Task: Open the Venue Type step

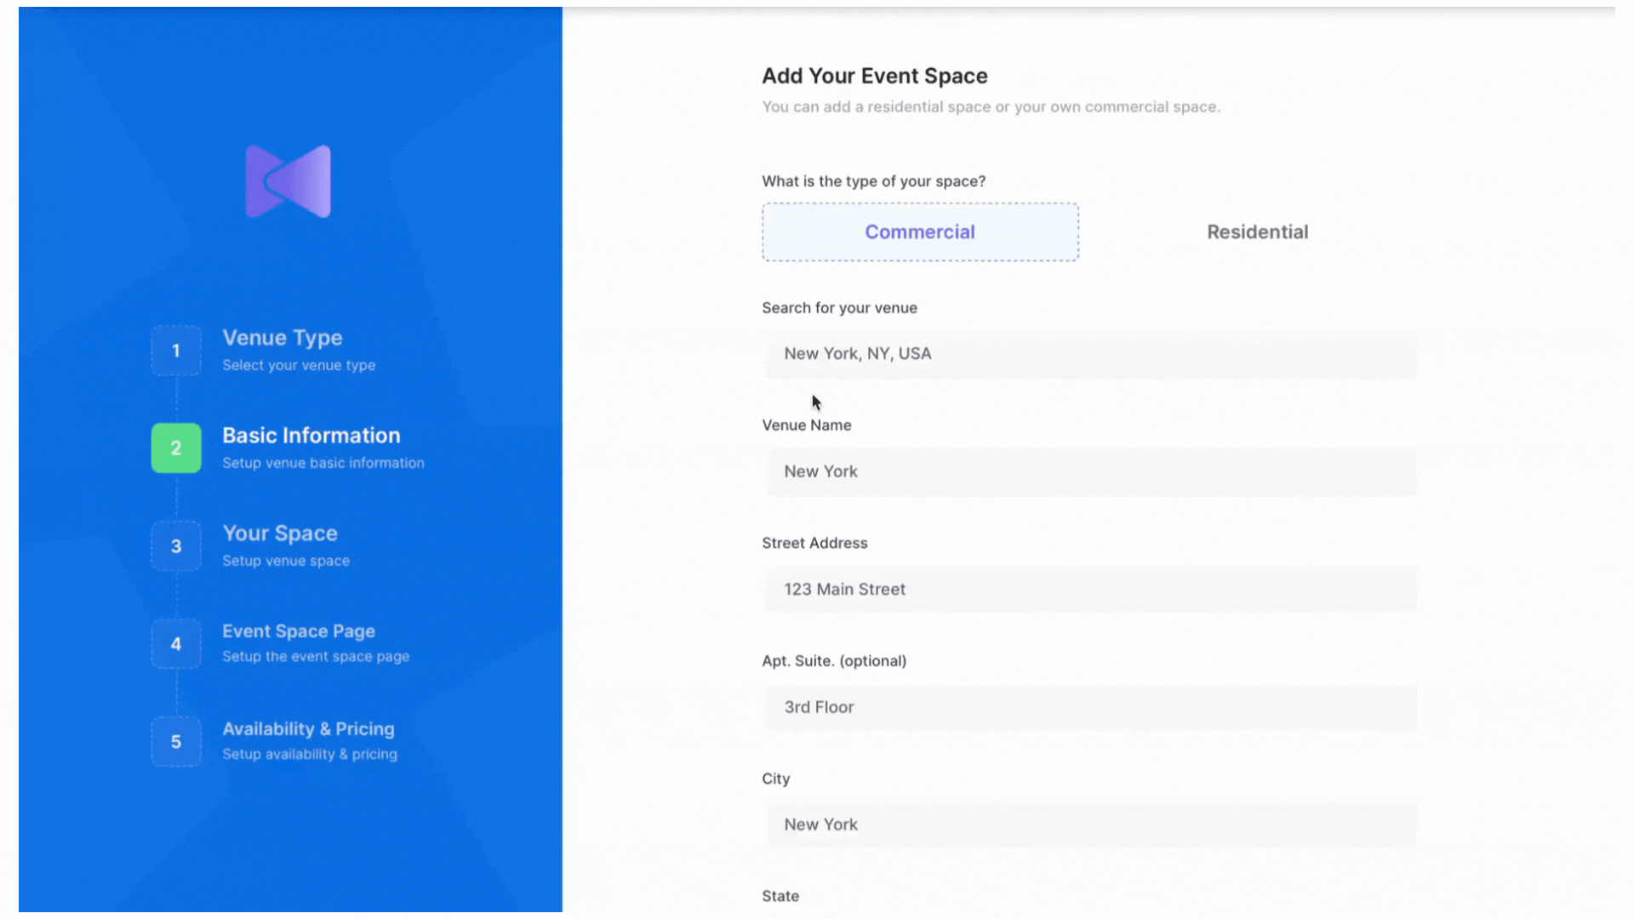Action: [283, 338]
